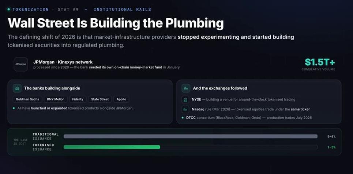Click the green Tokenised Issuance bar
The image size is (353, 174).
pyautogui.click(x=112, y=147)
